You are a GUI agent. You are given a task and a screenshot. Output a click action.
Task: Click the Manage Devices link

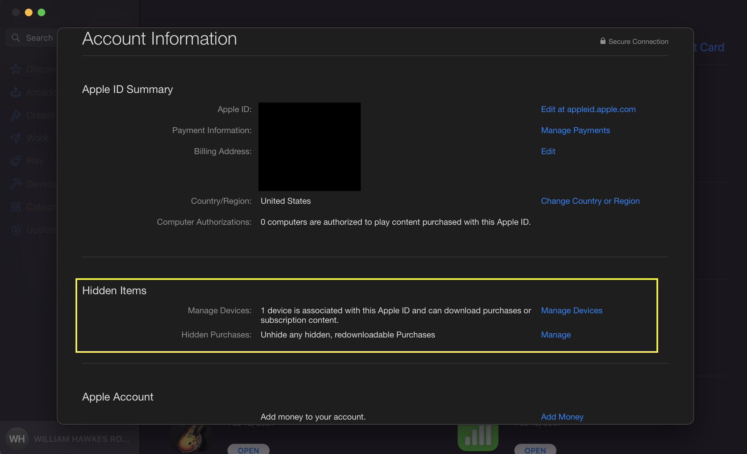point(571,310)
